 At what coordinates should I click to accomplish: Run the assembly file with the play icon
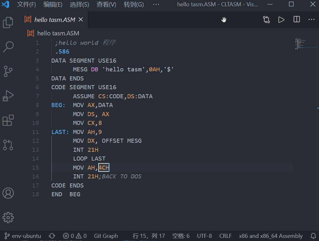pos(281,19)
